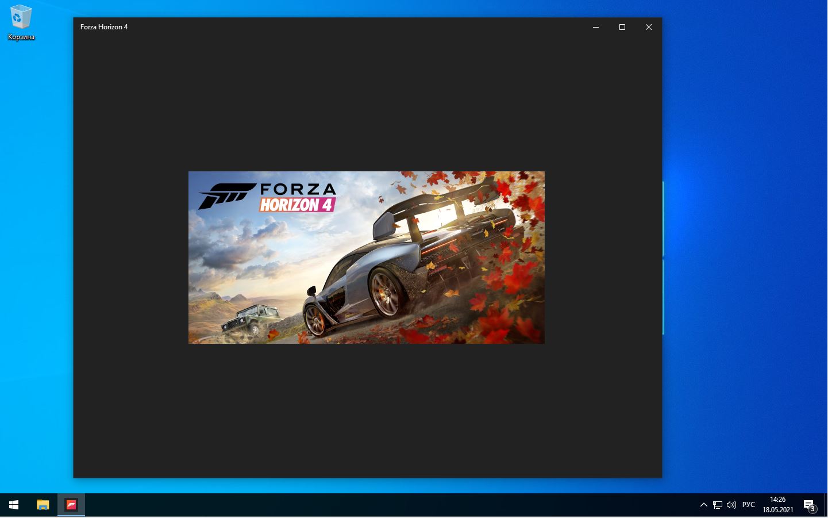828x518 pixels.
Task: Switch input language via РУС indicator
Action: [x=749, y=505]
